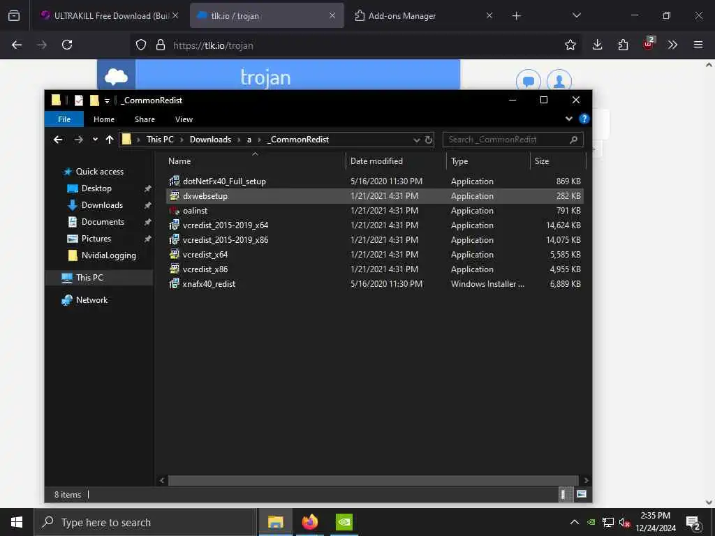Open a new Firefox tab
The width and height of the screenshot is (715, 536).
tap(516, 16)
